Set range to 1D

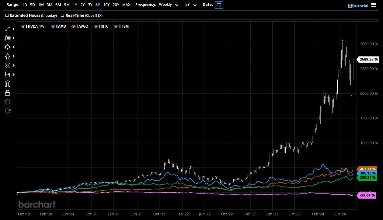pyautogui.click(x=24, y=5)
